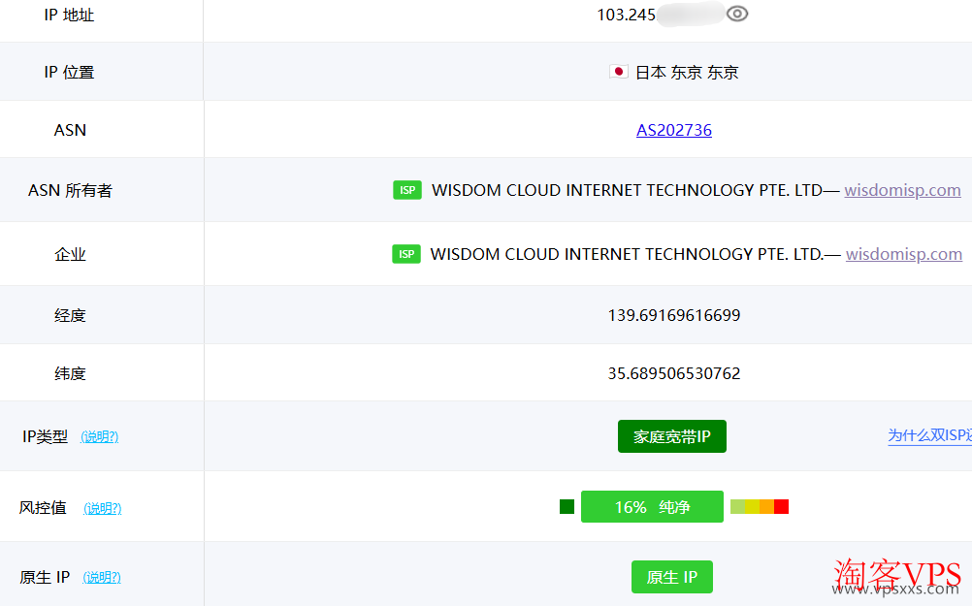972x606 pixels.
Task: Click the dark green square before the risk bar
Action: (567, 507)
